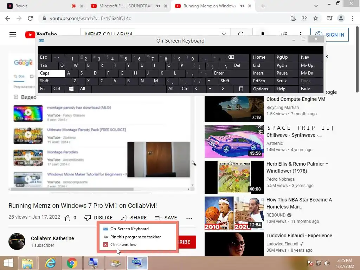Click the Windows key on On-Screen Keyboard
The height and width of the screenshot is (270, 360).
coord(71,89)
